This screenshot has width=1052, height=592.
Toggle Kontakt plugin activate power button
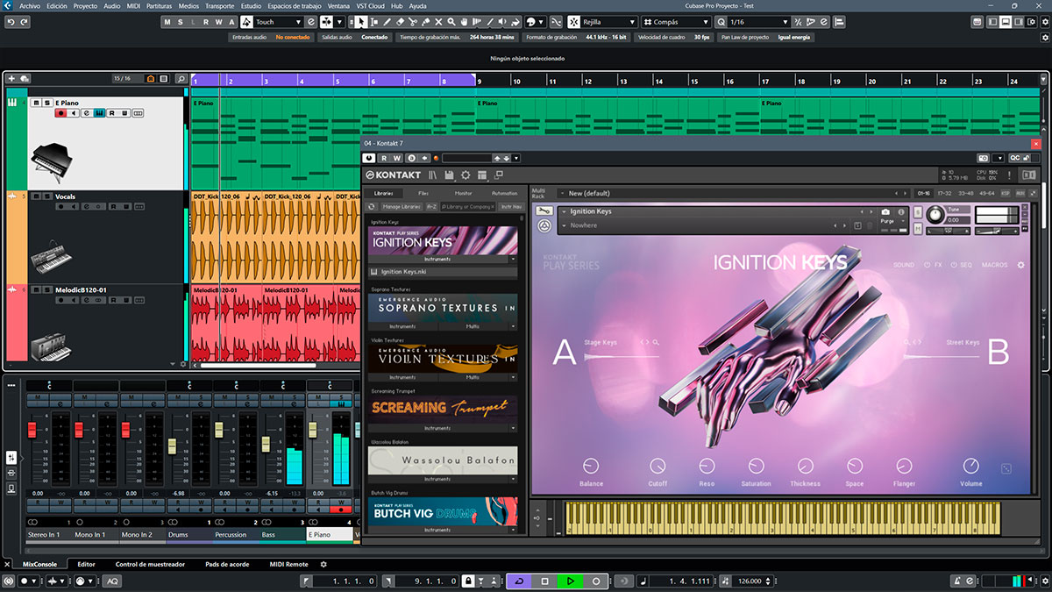pos(370,158)
